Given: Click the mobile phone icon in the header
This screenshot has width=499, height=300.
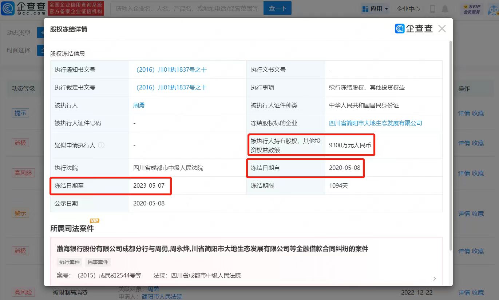Looking at the screenshot, I should point(432,9).
